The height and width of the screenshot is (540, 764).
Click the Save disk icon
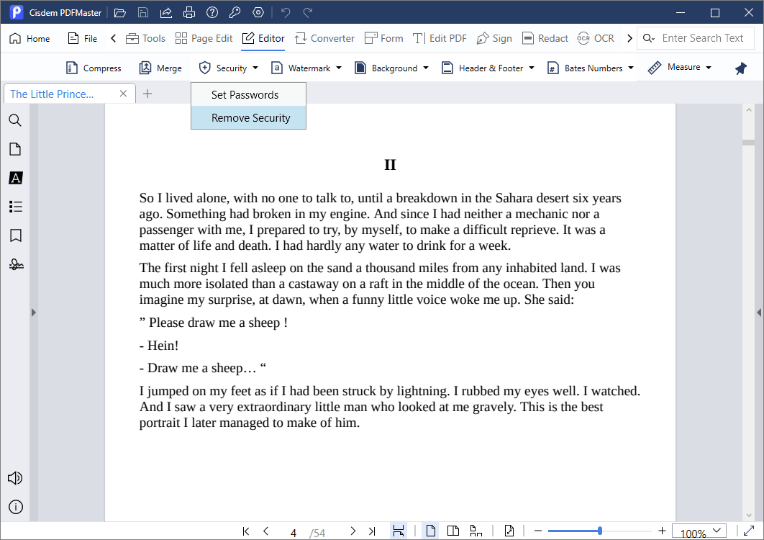tap(142, 13)
